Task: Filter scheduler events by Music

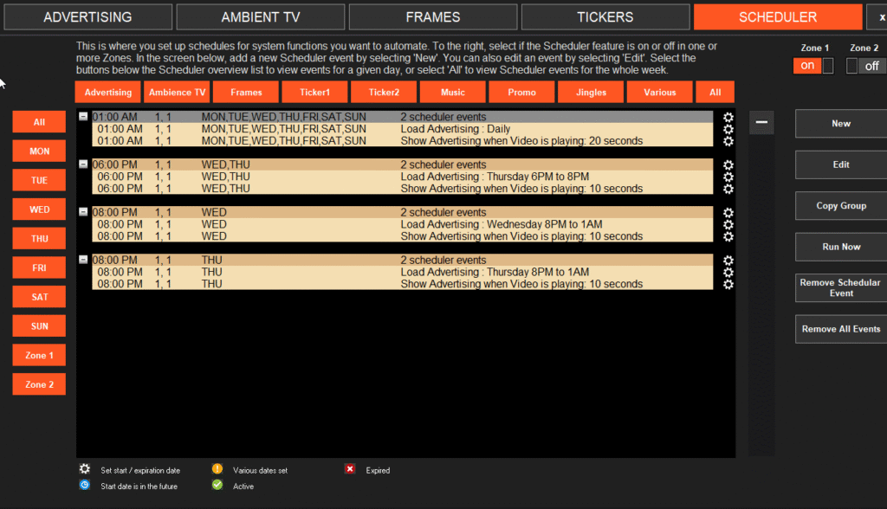Action: [452, 93]
